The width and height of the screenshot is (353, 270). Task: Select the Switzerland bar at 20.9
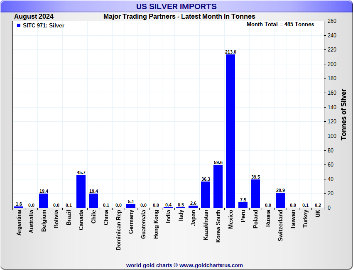[280, 200]
